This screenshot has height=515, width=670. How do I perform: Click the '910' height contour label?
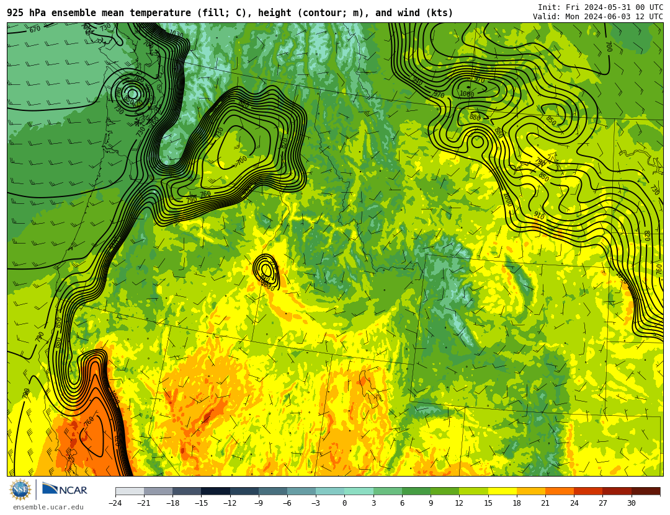pyautogui.click(x=539, y=216)
